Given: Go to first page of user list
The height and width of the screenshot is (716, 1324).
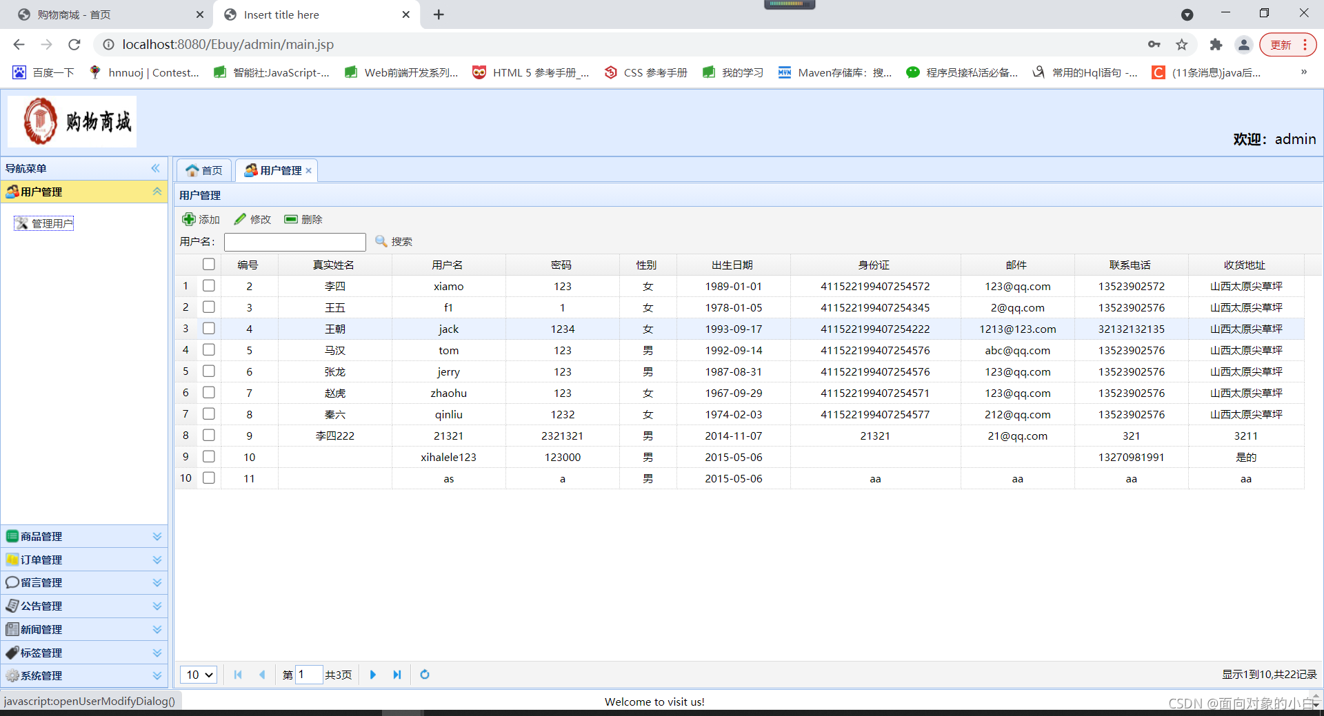Looking at the screenshot, I should tap(238, 675).
